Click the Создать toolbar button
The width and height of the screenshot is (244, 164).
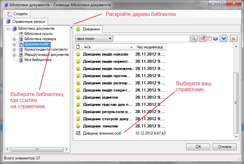point(18,14)
